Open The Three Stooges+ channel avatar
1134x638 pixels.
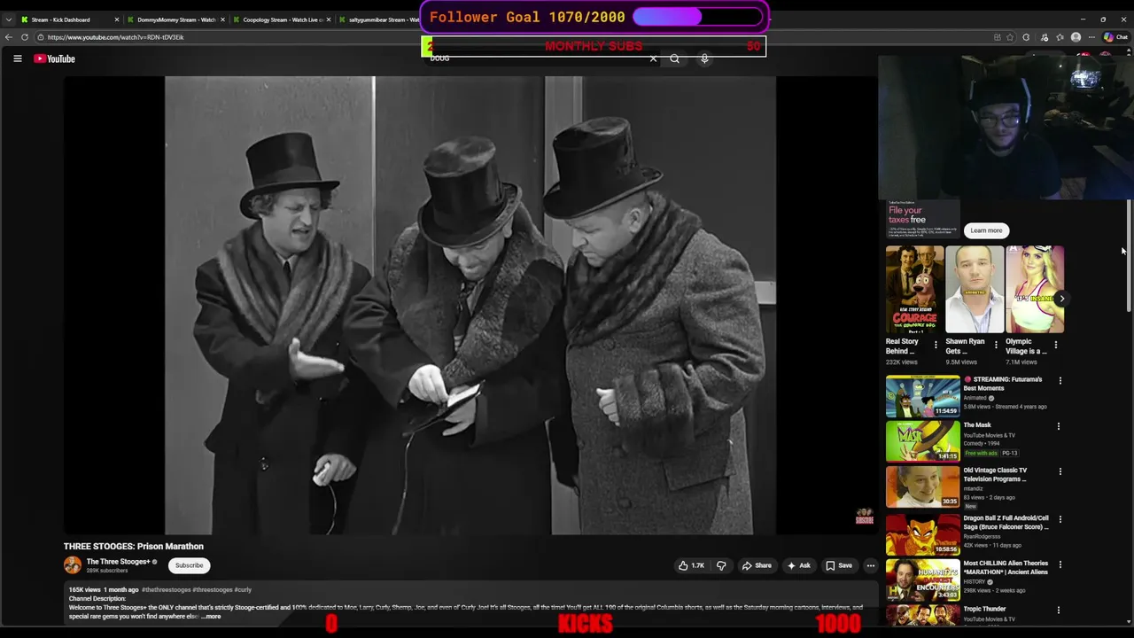coord(73,565)
